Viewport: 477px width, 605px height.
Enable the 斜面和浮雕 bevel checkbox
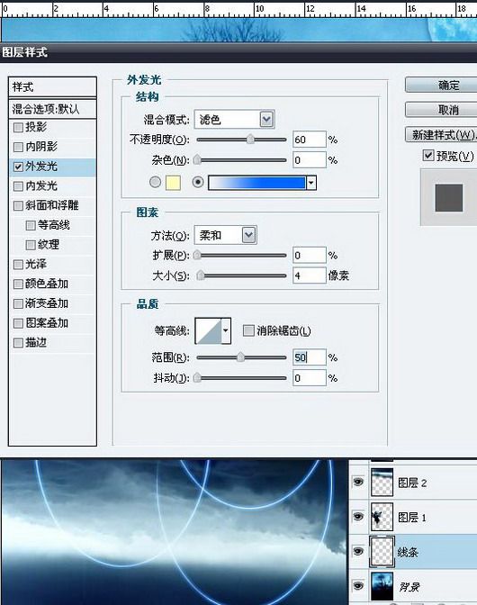coord(18,205)
